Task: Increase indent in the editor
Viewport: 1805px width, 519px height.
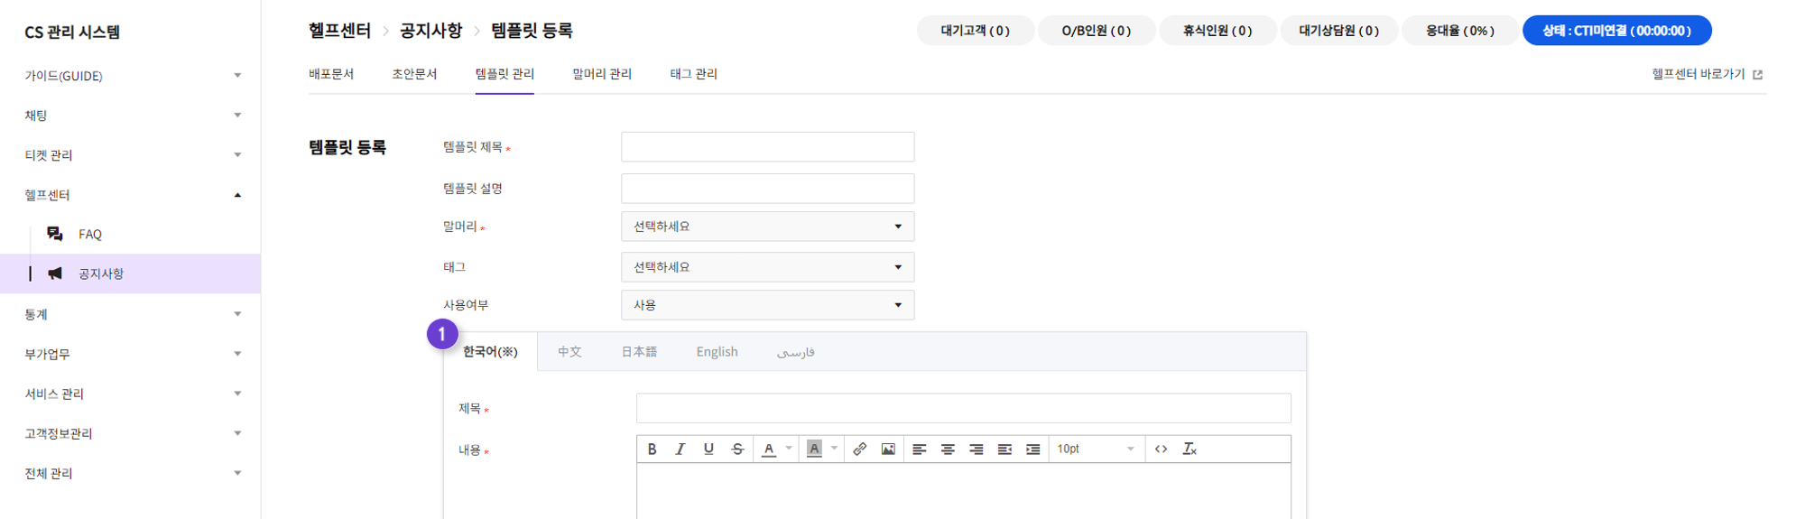Action: [x=1033, y=449]
